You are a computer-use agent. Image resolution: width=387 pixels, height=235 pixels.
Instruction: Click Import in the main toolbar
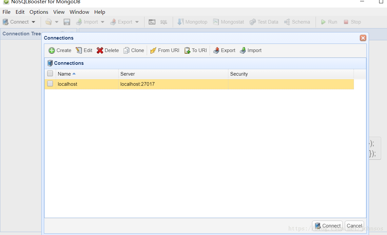point(87,22)
